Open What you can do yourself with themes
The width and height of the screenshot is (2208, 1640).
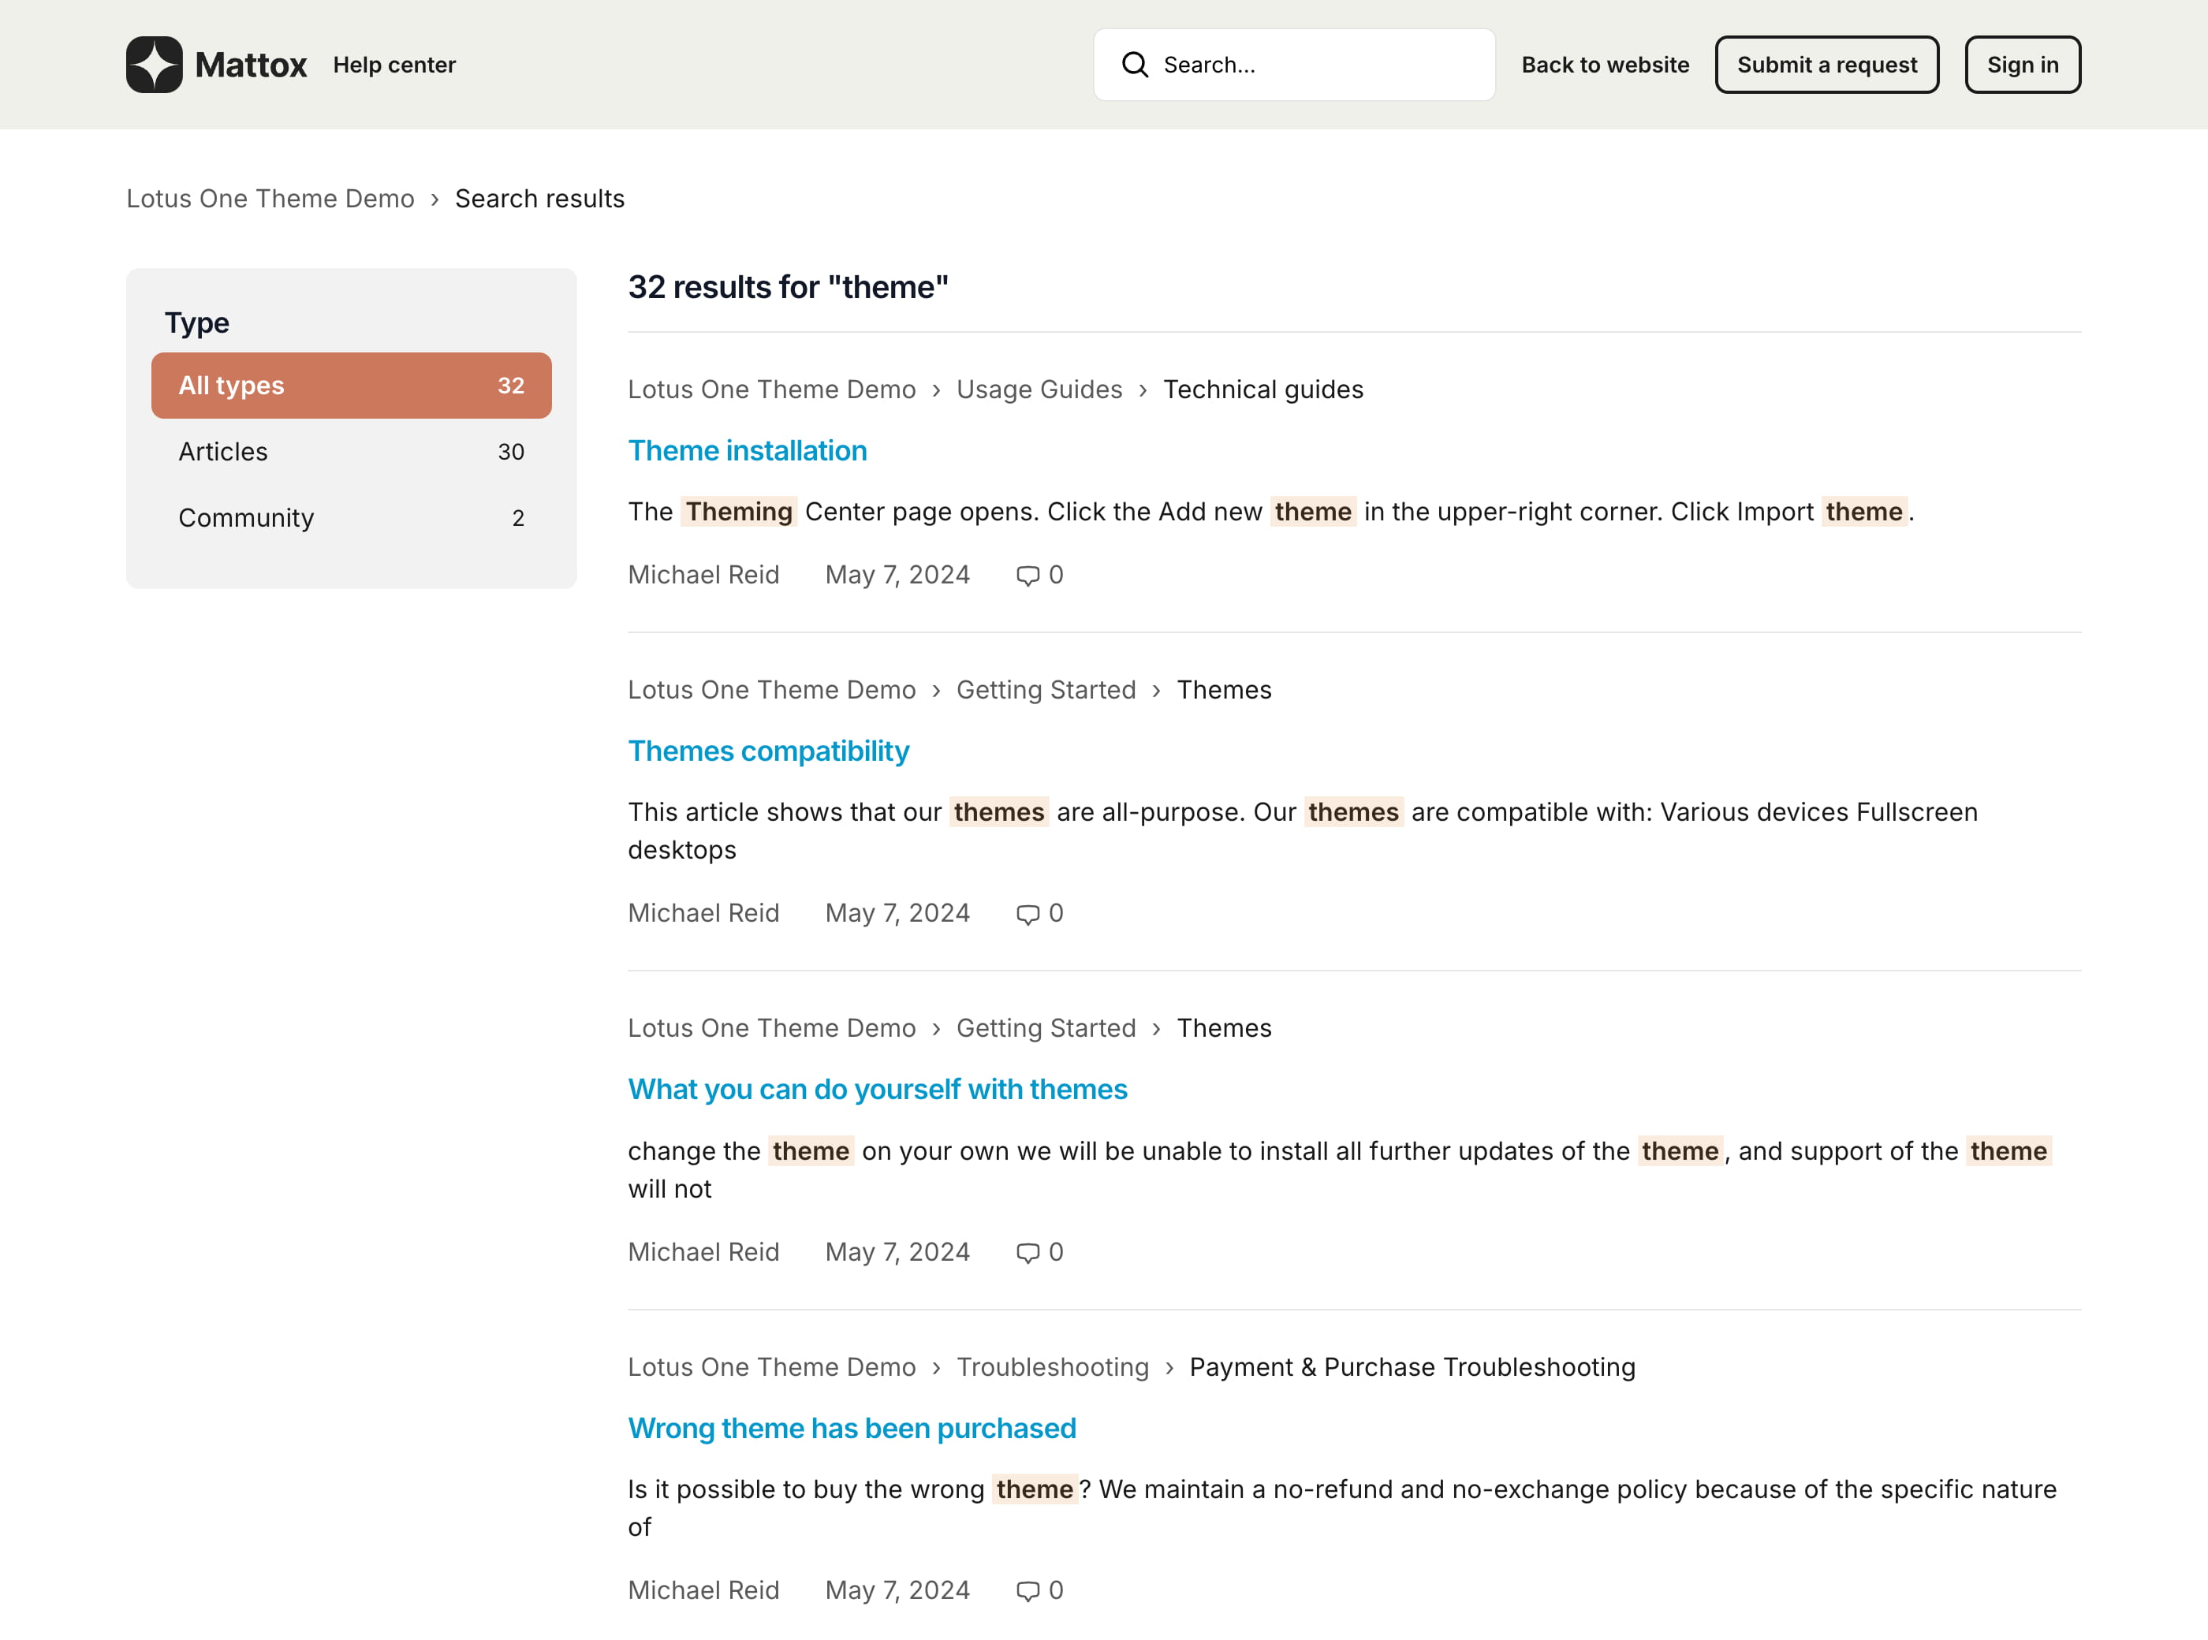click(x=877, y=1090)
